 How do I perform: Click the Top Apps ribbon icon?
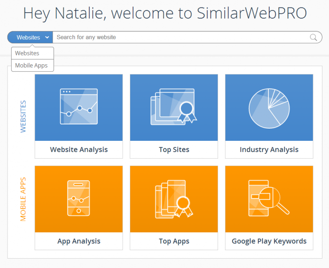[x=174, y=199]
